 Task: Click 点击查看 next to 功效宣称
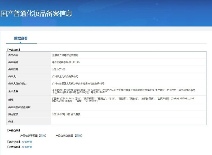[27, 147]
